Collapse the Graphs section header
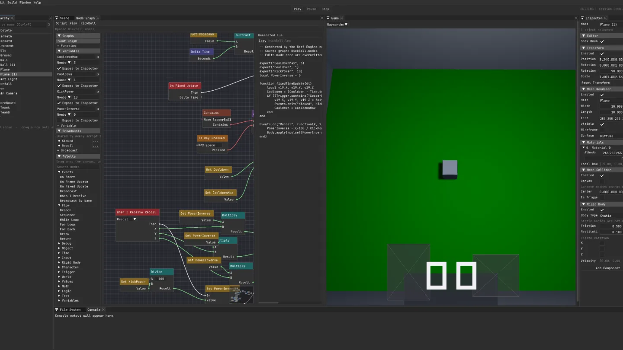Image resolution: width=623 pixels, height=350 pixels. coord(78,36)
